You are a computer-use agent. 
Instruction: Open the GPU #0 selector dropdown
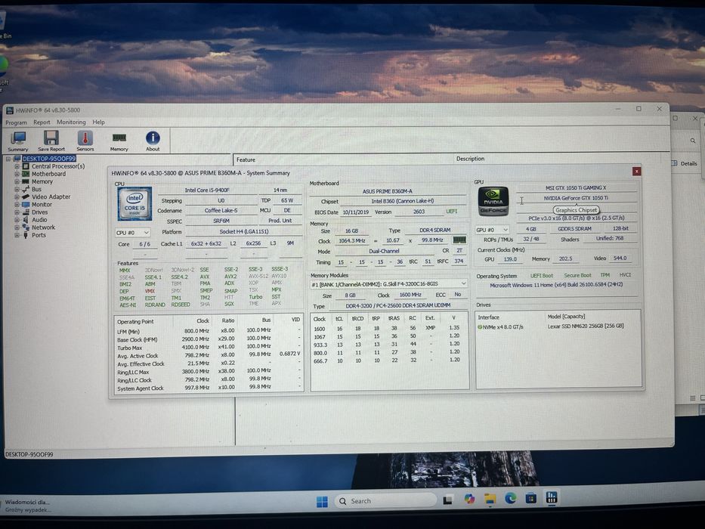493,230
